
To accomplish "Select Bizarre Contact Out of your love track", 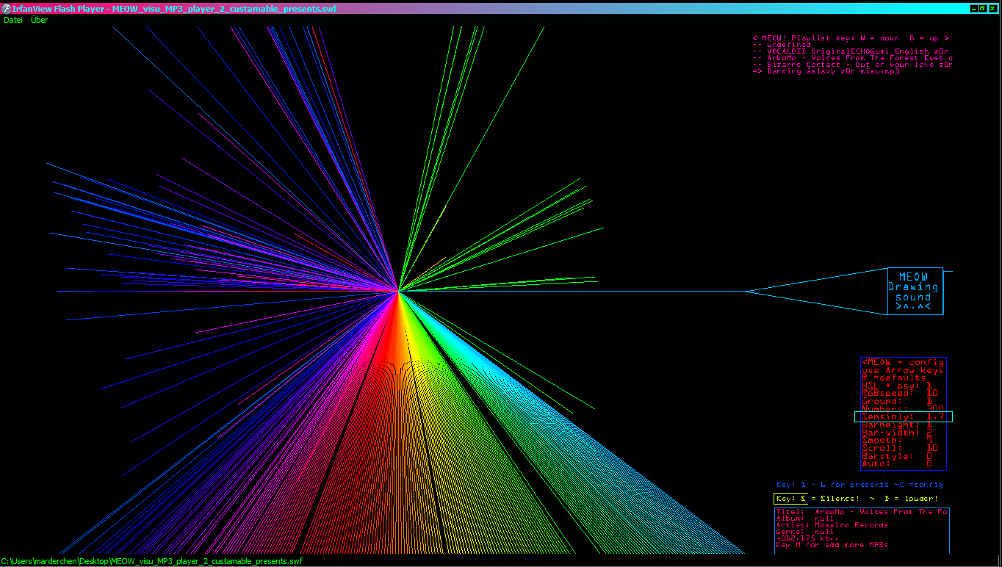I will (852, 65).
